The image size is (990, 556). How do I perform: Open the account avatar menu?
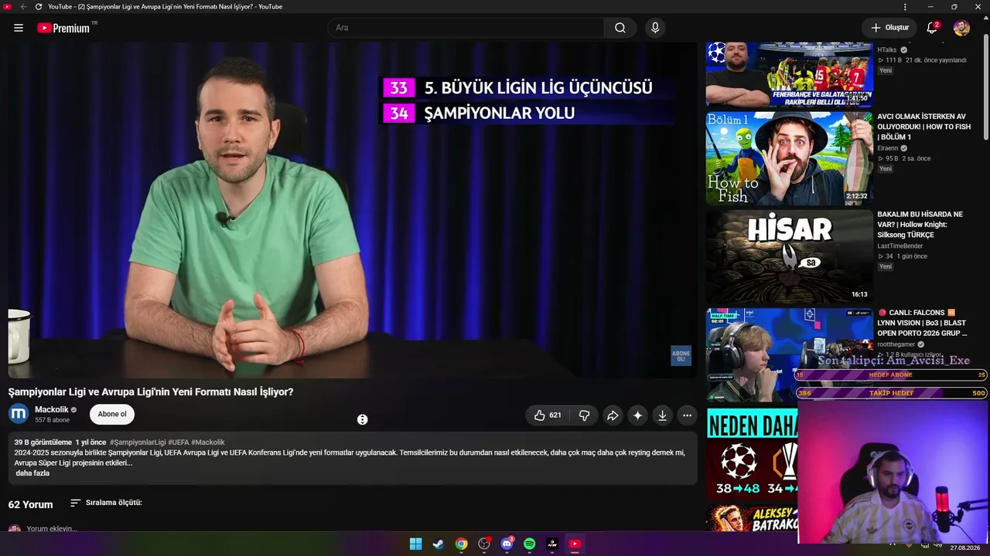[x=961, y=28]
